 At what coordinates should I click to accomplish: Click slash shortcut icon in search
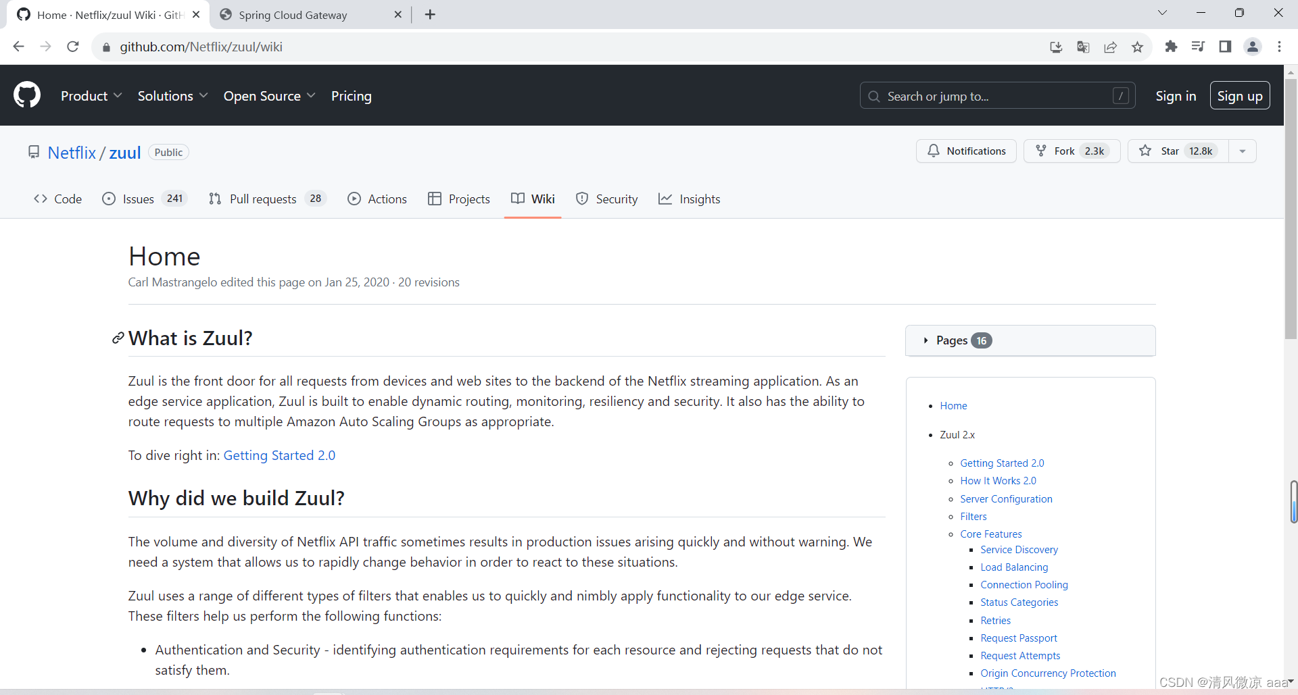[x=1120, y=96]
